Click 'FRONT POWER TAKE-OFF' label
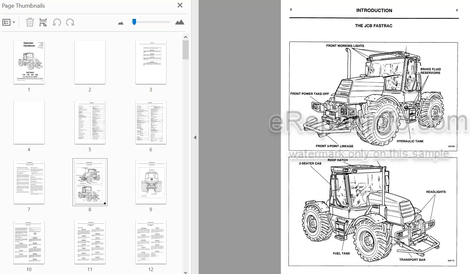The height and width of the screenshot is (274, 470). [x=310, y=94]
